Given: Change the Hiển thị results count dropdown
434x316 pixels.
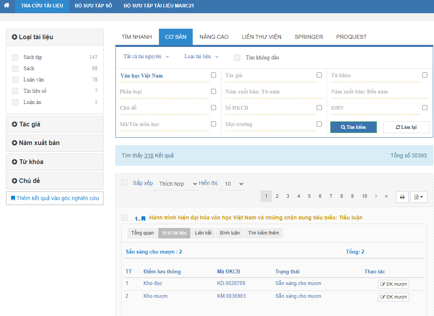Looking at the screenshot, I should point(232,184).
